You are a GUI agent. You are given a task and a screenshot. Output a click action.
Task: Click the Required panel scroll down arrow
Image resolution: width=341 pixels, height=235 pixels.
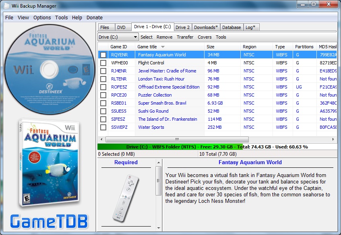pyautogui.click(x=159, y=228)
